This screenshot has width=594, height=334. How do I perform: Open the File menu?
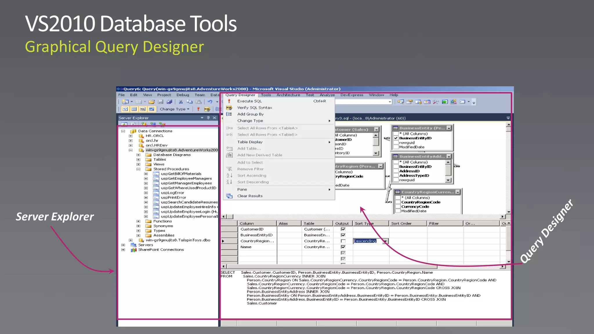pyautogui.click(x=122, y=95)
